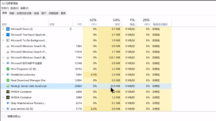Expand the Microsoft 软件保护平台服务 row
The image size is (216, 121).
[3, 63]
